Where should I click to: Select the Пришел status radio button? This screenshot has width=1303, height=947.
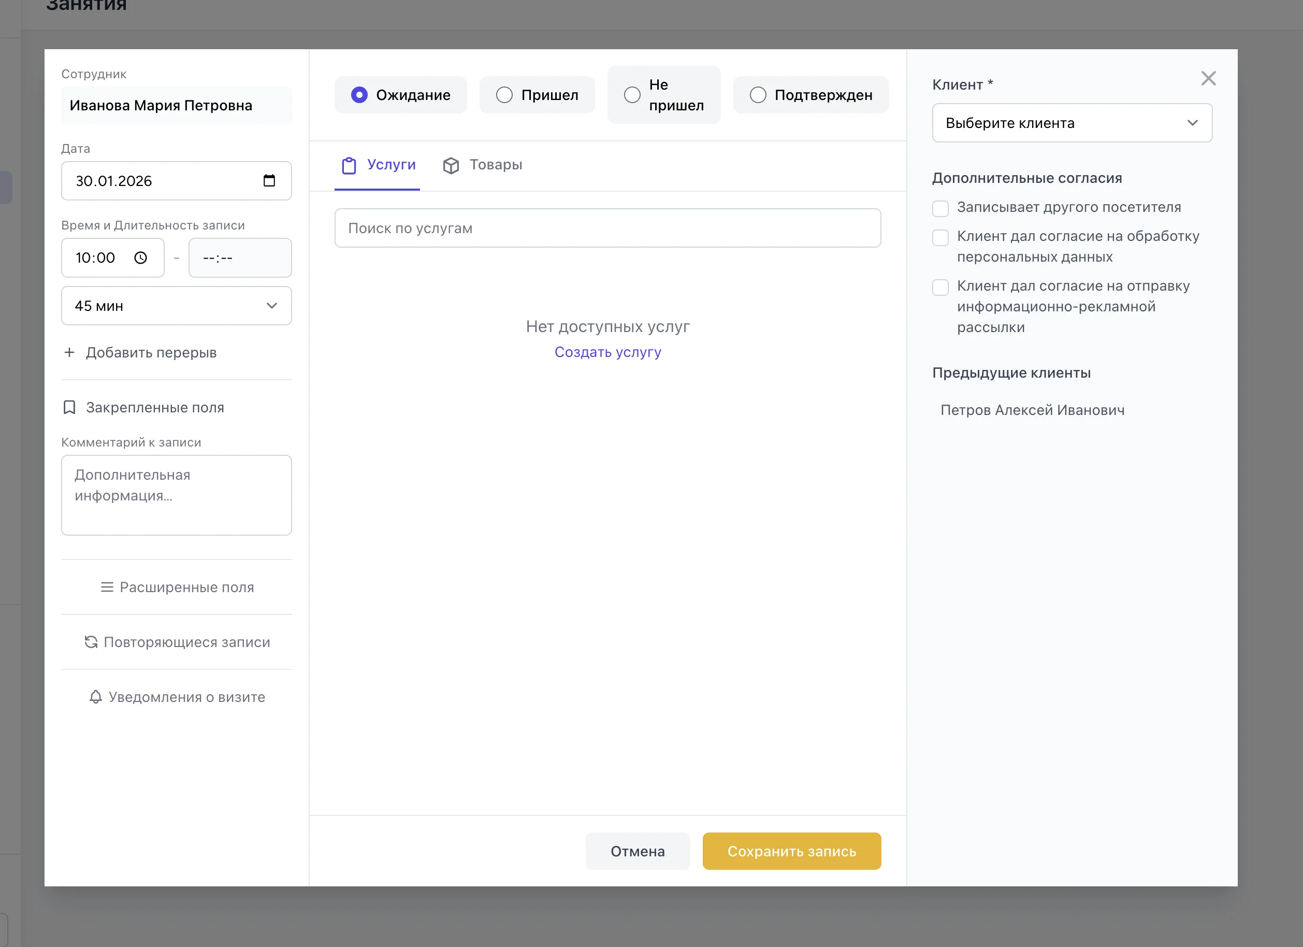pos(504,95)
